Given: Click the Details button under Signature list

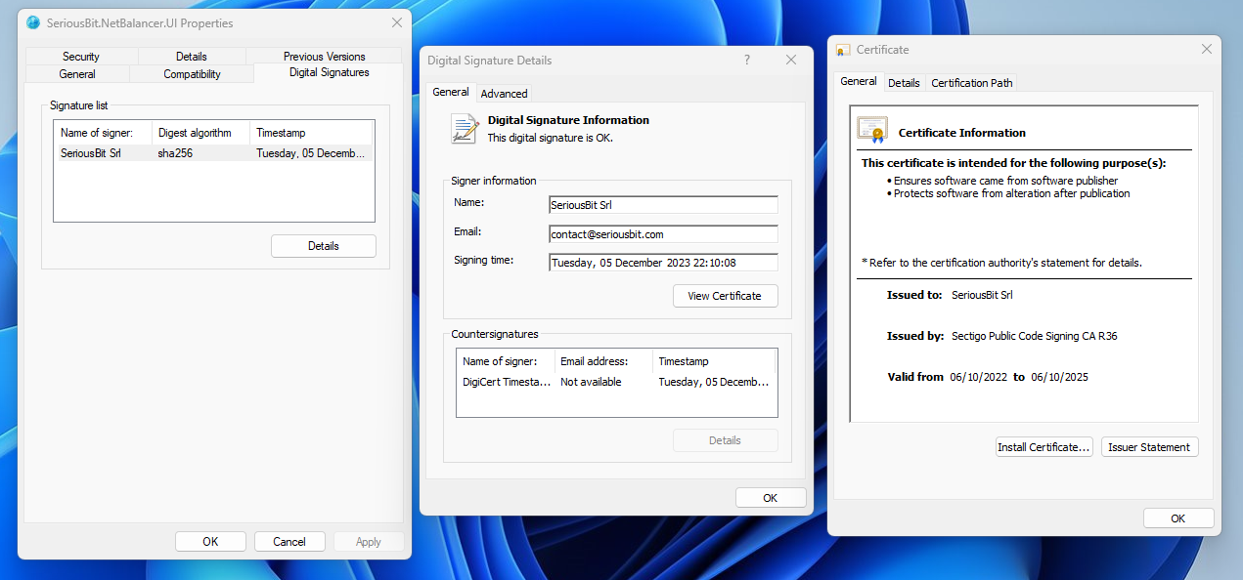Looking at the screenshot, I should pos(324,246).
